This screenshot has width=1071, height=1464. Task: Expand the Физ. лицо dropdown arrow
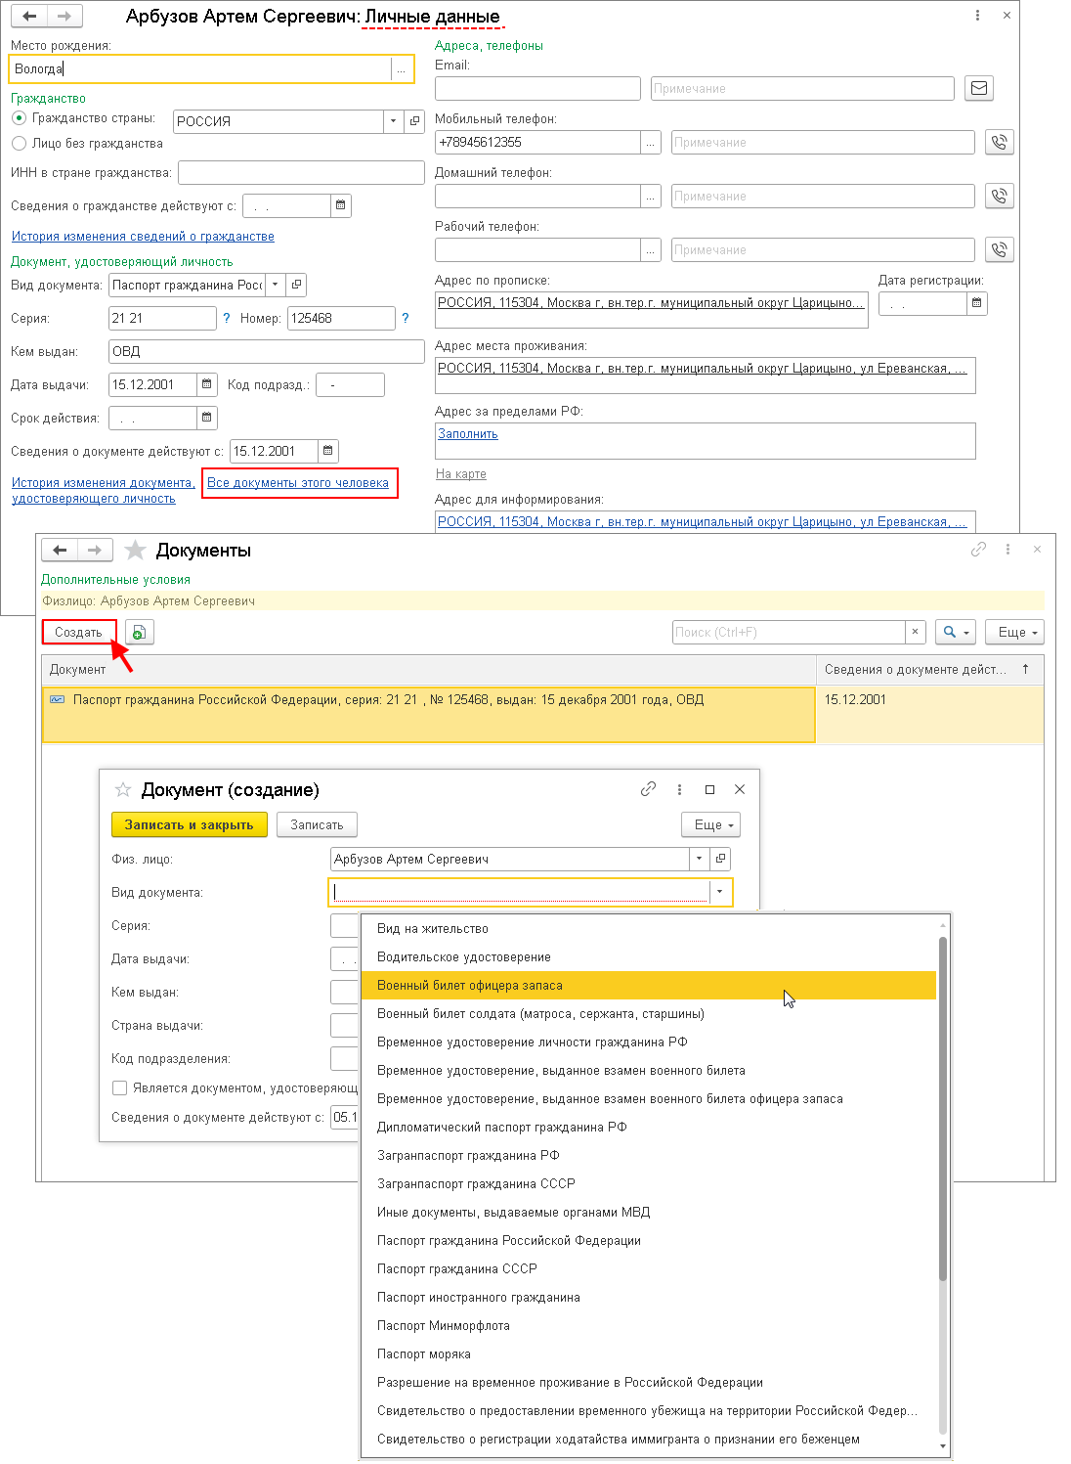click(x=699, y=859)
